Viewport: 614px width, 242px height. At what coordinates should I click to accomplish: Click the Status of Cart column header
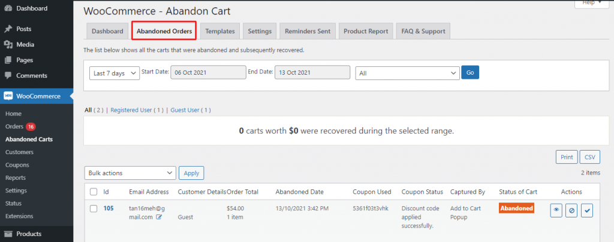click(518, 192)
